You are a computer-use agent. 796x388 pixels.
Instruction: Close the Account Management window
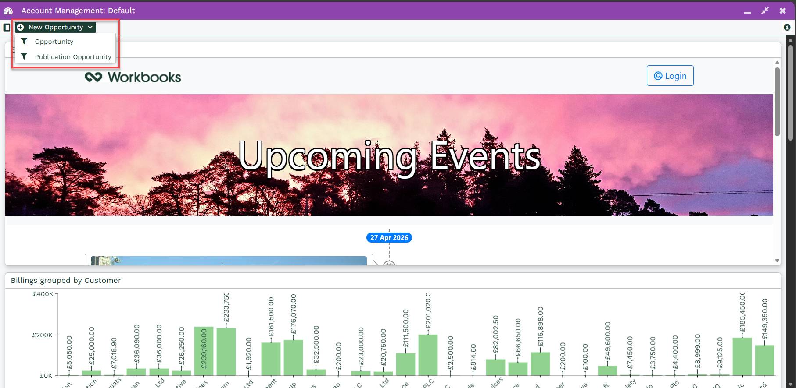[x=782, y=11]
